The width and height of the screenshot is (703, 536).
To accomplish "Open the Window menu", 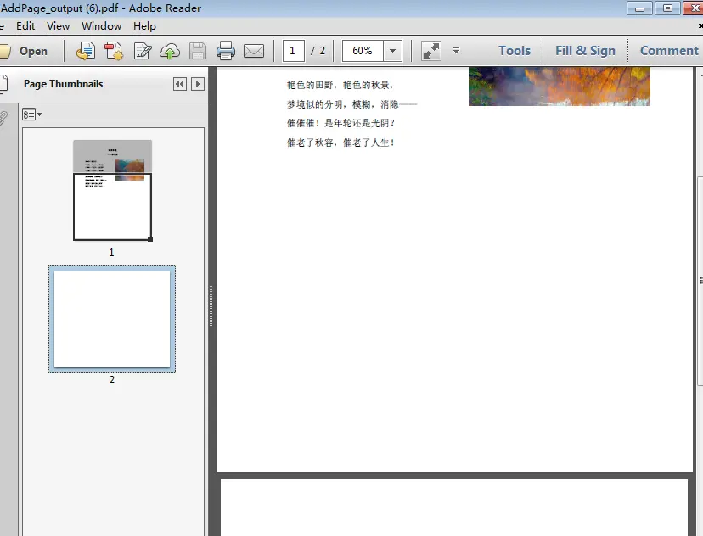I will (101, 26).
